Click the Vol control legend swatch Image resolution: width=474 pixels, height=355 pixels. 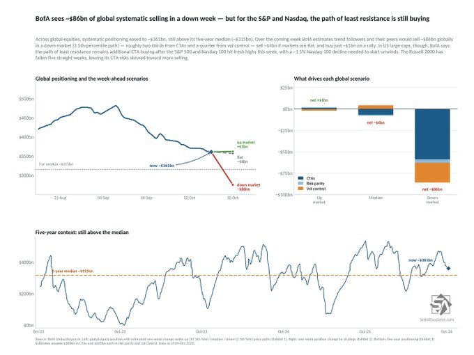pyautogui.click(x=300, y=189)
